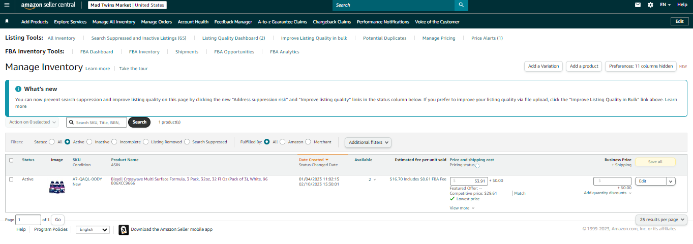Click the info icon beside What's new

point(18,89)
